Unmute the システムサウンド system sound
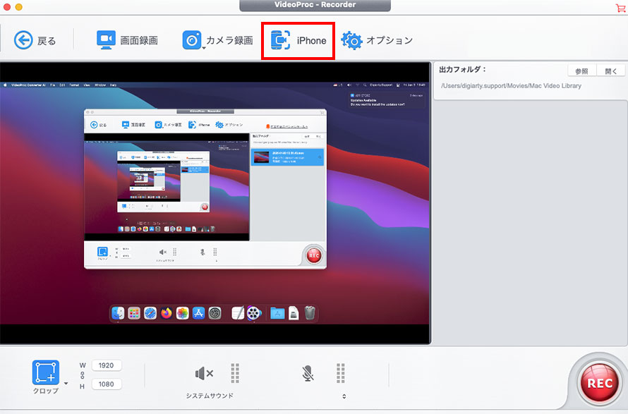This screenshot has width=628, height=414. (x=202, y=373)
